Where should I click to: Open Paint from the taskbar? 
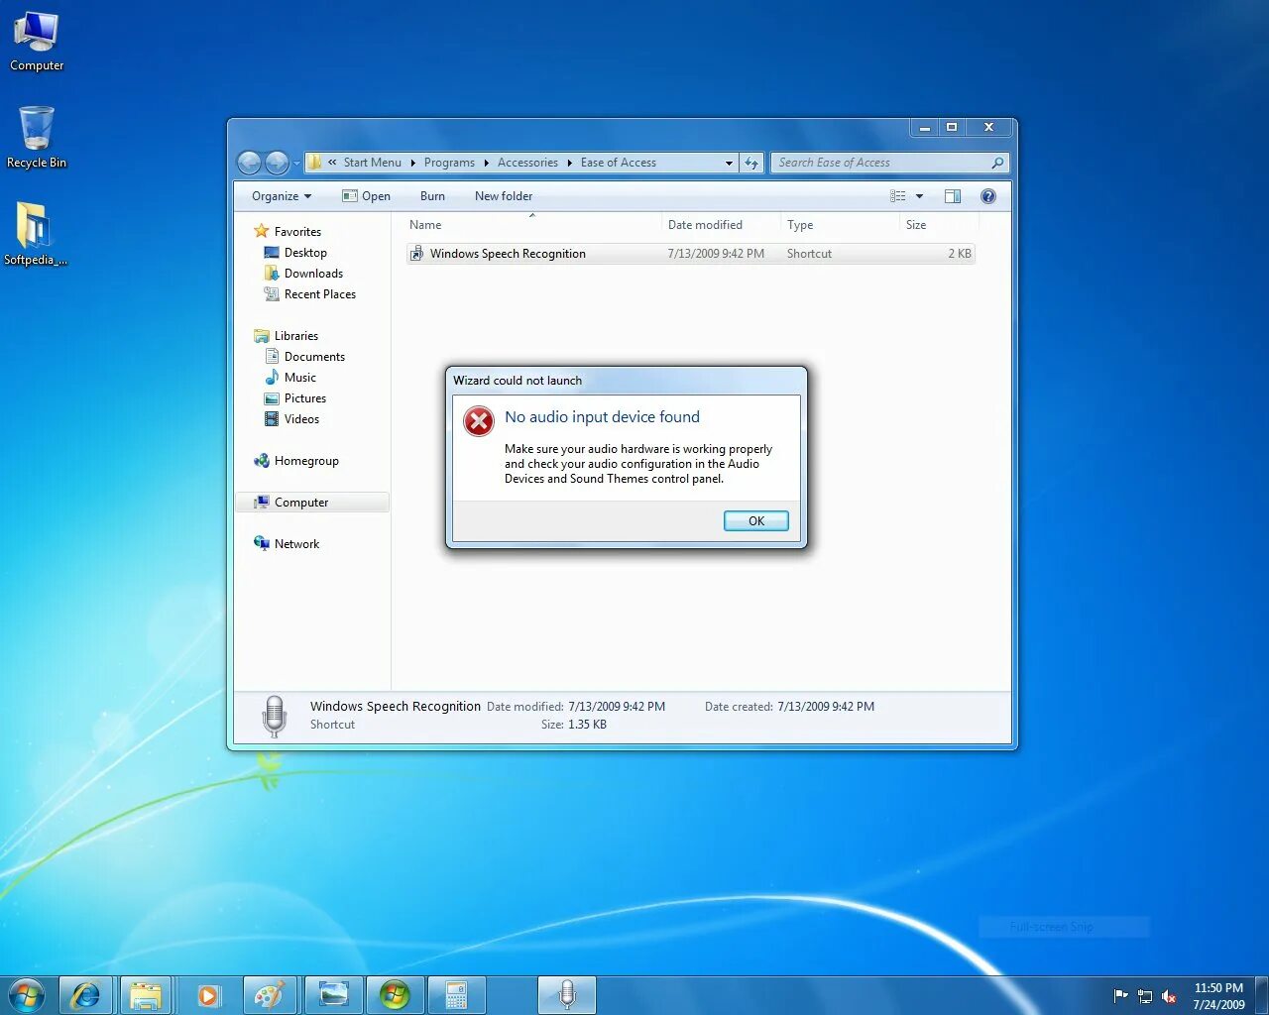click(270, 995)
